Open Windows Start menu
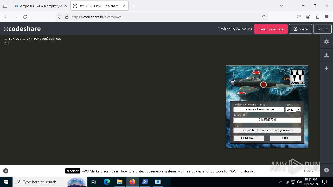Viewport: 333px width, 187px height. [6, 182]
